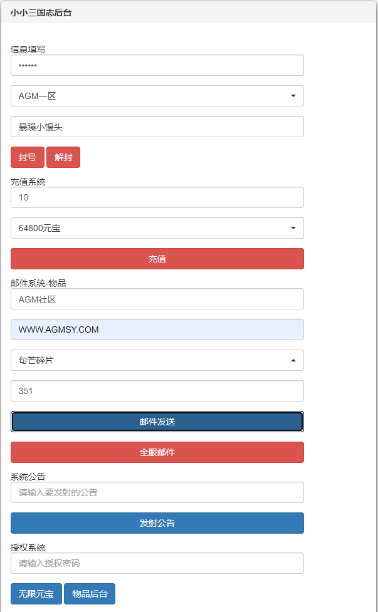Click the password field under 信息填写
Screen dimensions: 378x612
pyautogui.click(x=157, y=65)
